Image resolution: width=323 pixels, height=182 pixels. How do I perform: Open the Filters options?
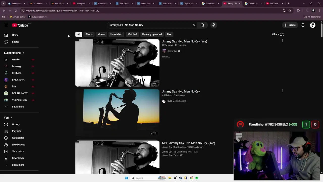278,34
